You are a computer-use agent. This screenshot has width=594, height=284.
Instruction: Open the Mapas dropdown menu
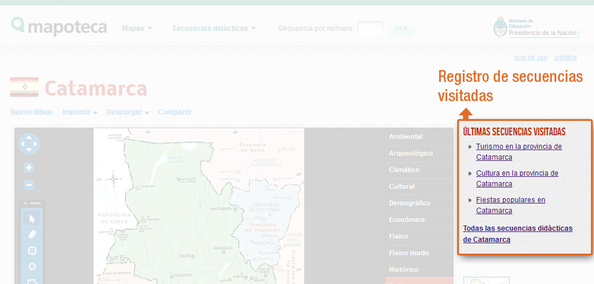coord(137,29)
